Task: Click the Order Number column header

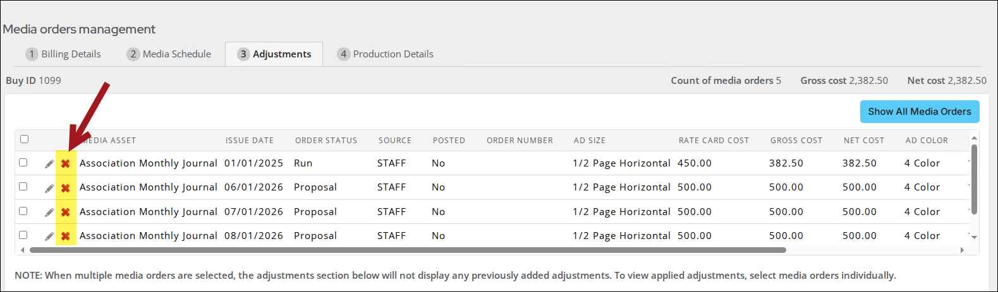Action: 520,141
